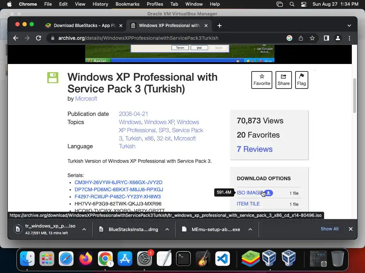Click the Share button on the item
This screenshot has width=365, height=273.
pos(283,80)
